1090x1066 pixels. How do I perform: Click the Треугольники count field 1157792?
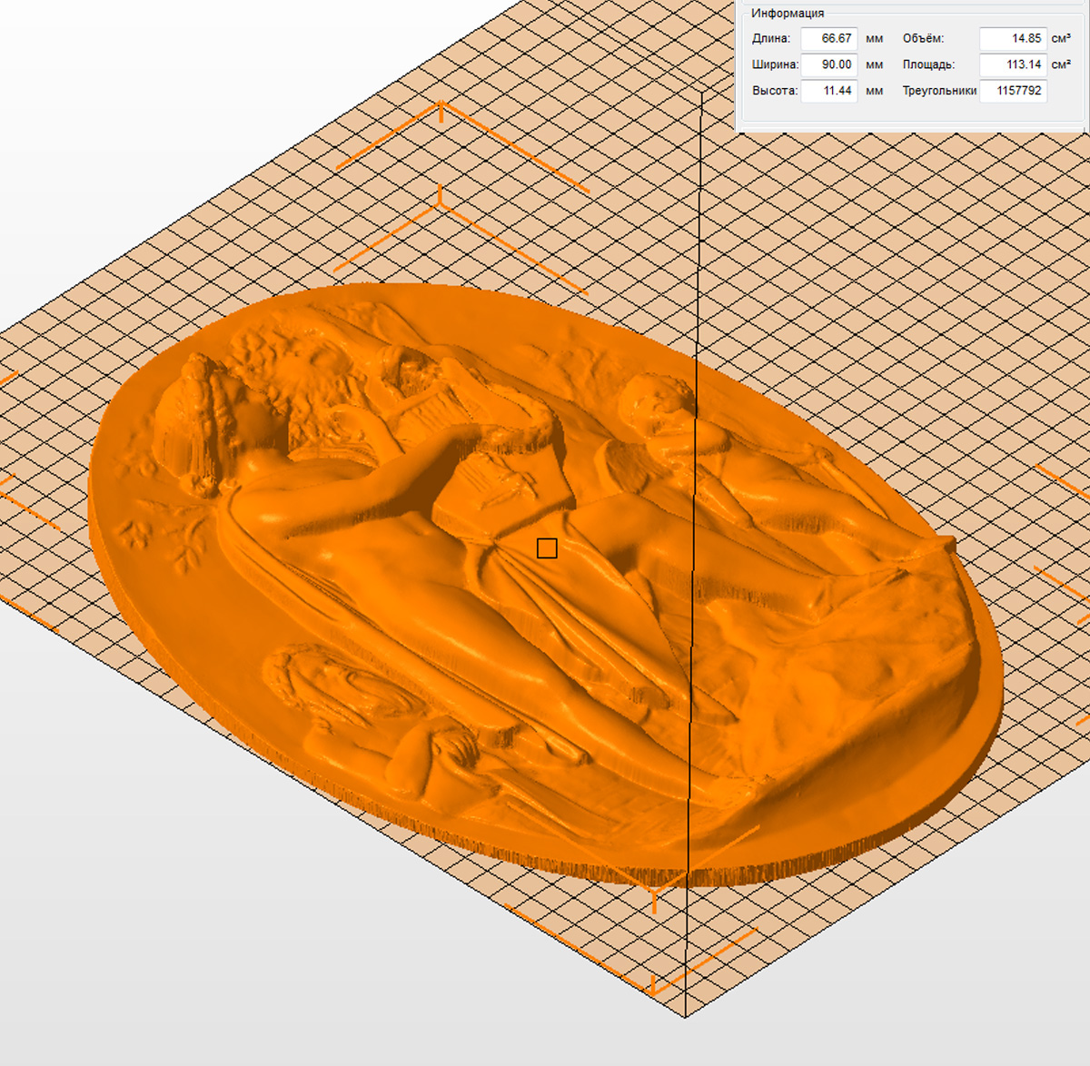coord(1013,91)
